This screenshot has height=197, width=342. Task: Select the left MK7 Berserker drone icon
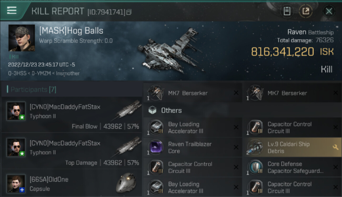click(156, 93)
